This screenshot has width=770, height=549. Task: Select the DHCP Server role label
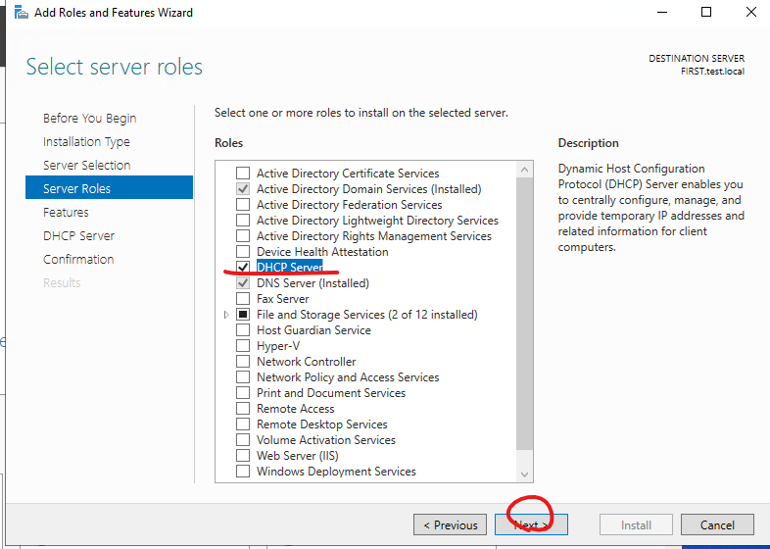290,267
